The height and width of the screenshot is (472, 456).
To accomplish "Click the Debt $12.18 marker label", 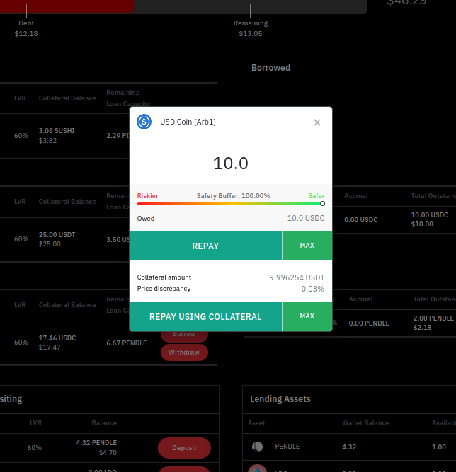I will click(26, 28).
